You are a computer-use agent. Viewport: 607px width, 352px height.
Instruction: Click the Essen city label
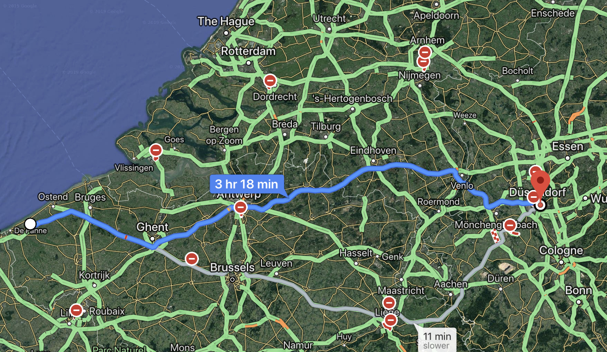(568, 147)
